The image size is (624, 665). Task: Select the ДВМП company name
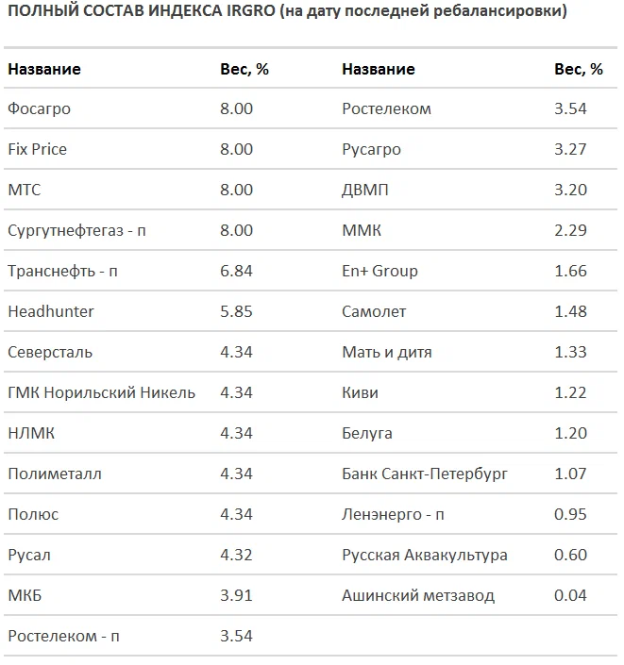coord(364,190)
